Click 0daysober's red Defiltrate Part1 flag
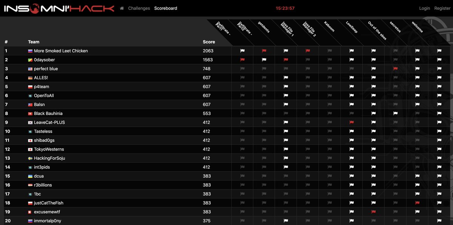The image size is (453, 225). coord(242,60)
